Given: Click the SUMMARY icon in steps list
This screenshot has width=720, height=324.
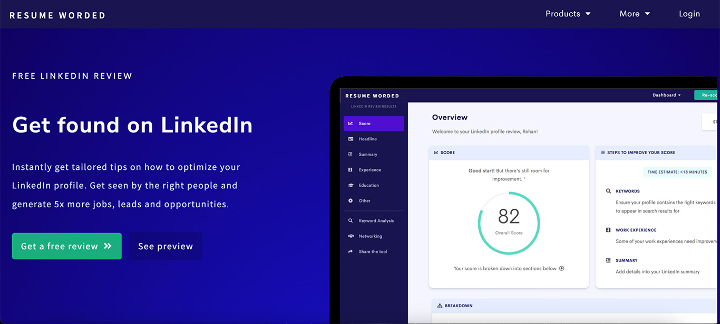Looking at the screenshot, I should tap(608, 260).
